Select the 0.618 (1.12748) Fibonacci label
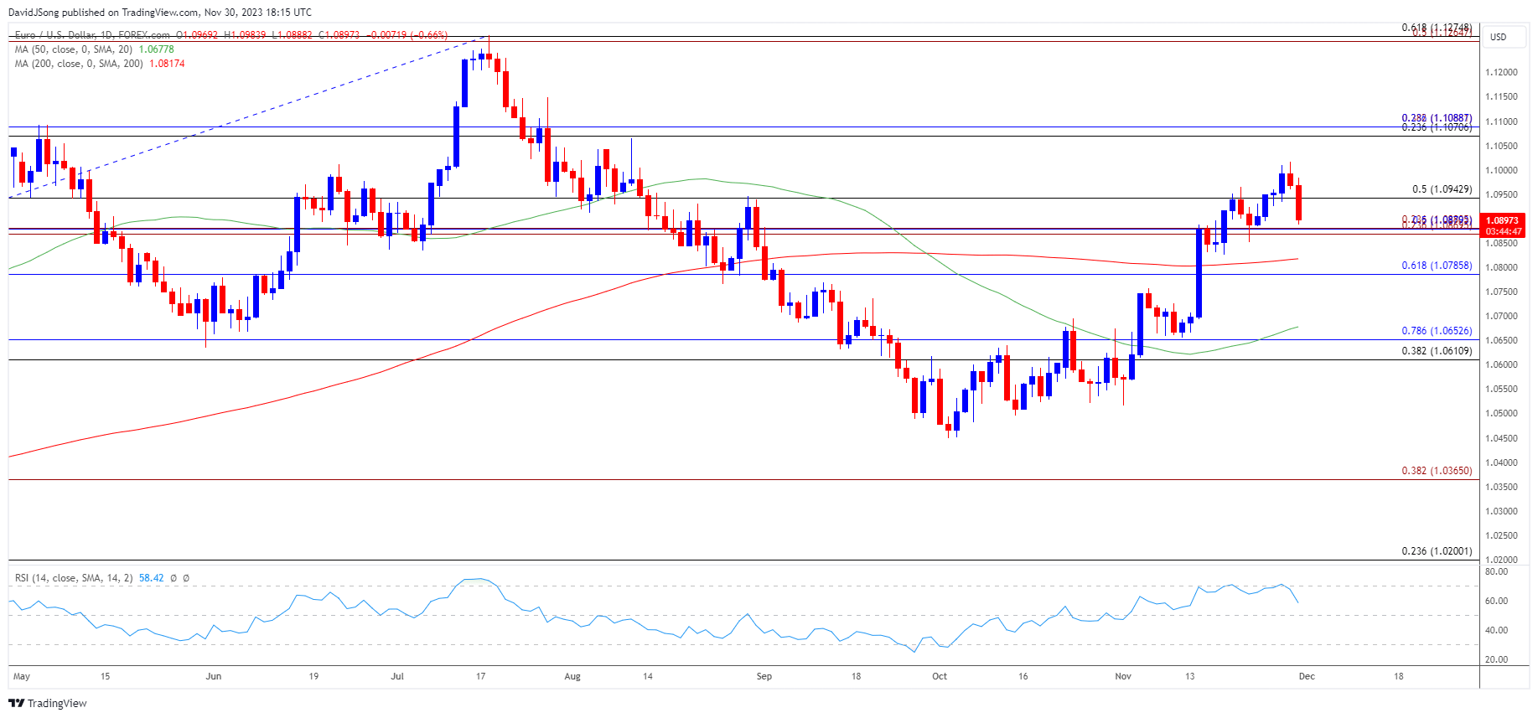The height and width of the screenshot is (718, 1538). click(x=1437, y=28)
